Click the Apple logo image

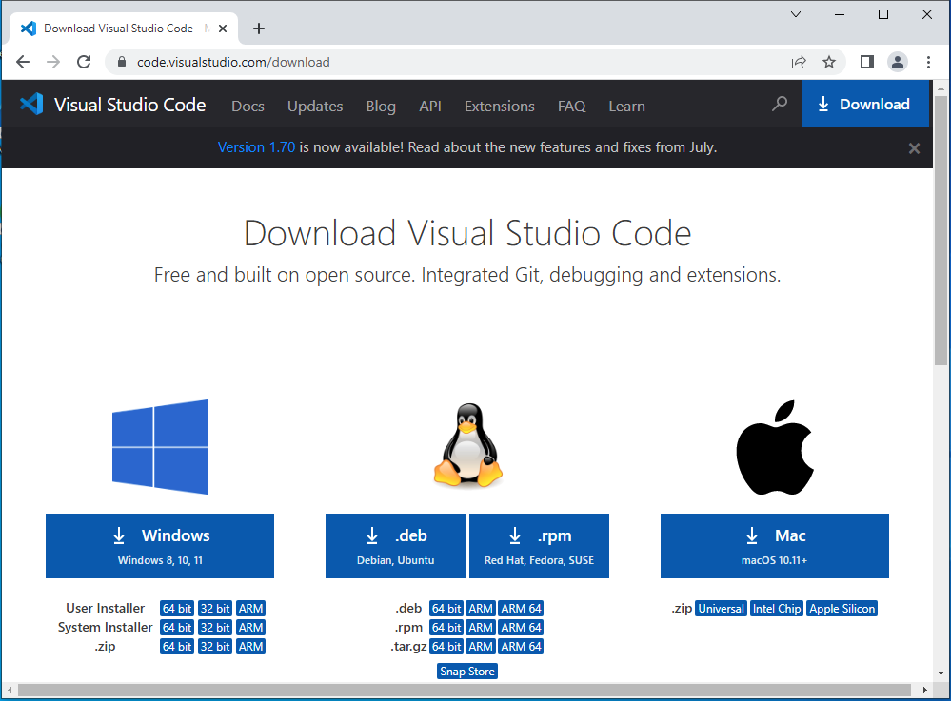(774, 447)
